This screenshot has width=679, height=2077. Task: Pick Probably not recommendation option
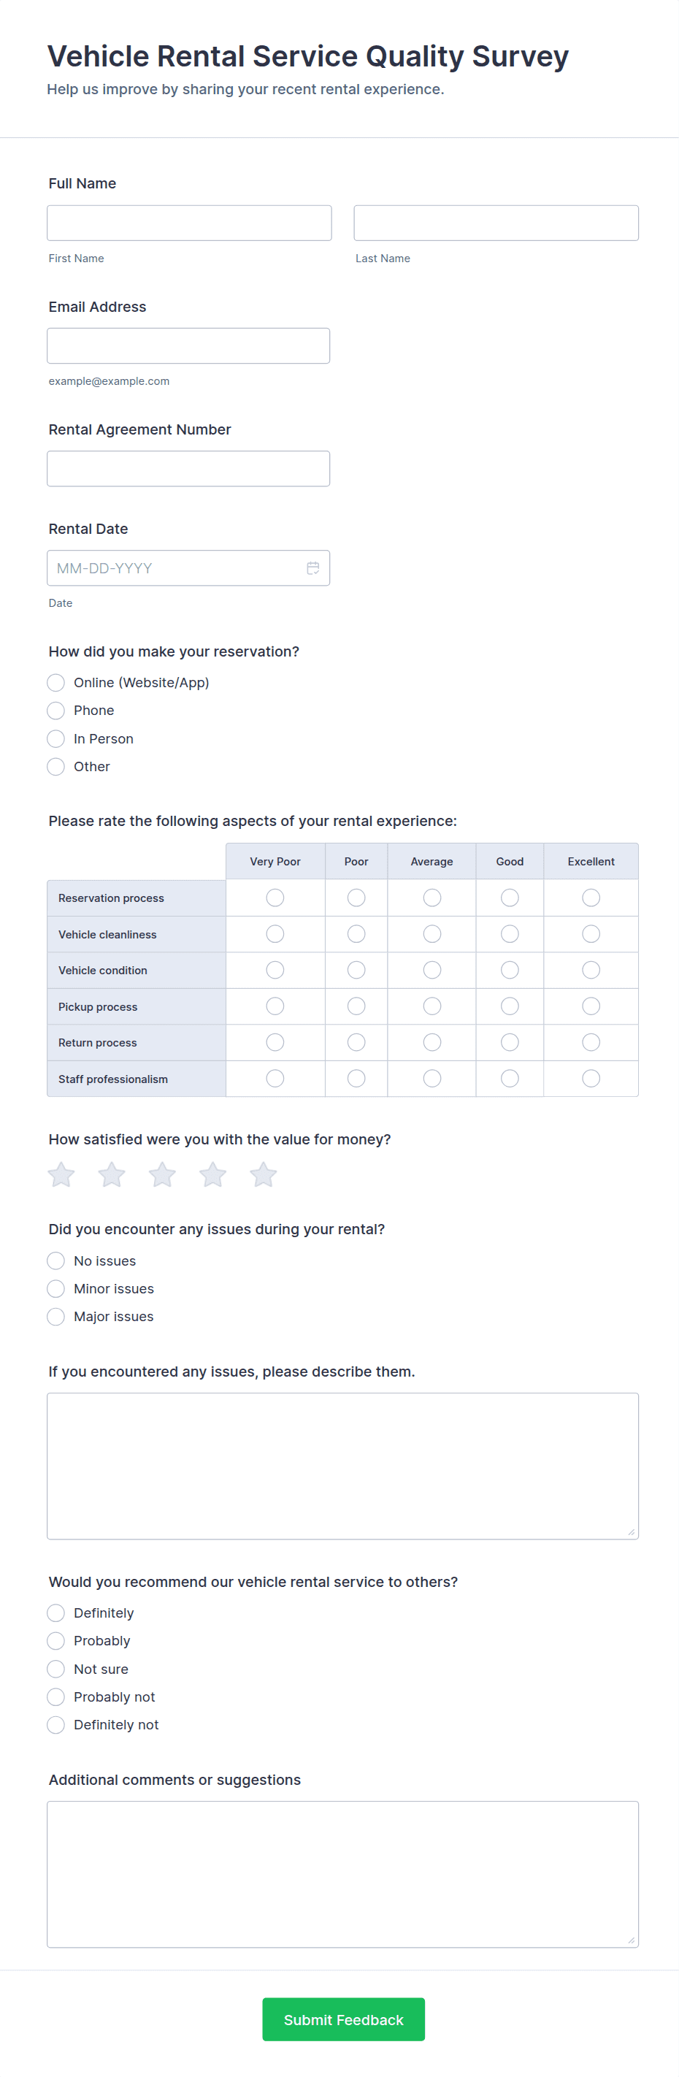55,1697
